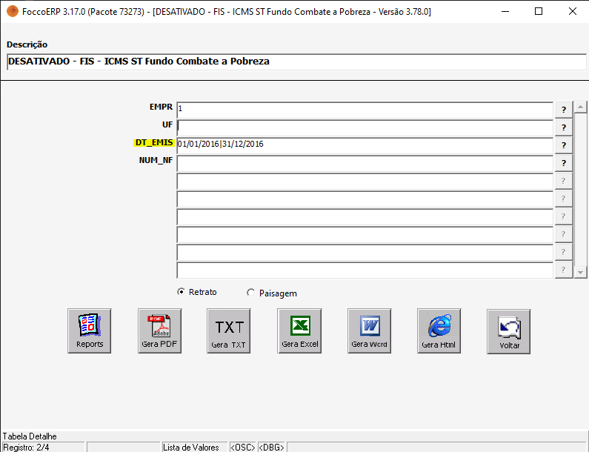Export to spreadsheet with Gera Excel
The width and height of the screenshot is (589, 452).
coord(299,330)
